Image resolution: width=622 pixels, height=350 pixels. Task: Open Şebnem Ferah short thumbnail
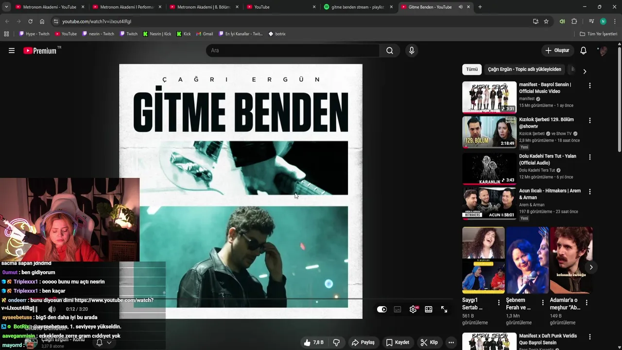click(527, 260)
